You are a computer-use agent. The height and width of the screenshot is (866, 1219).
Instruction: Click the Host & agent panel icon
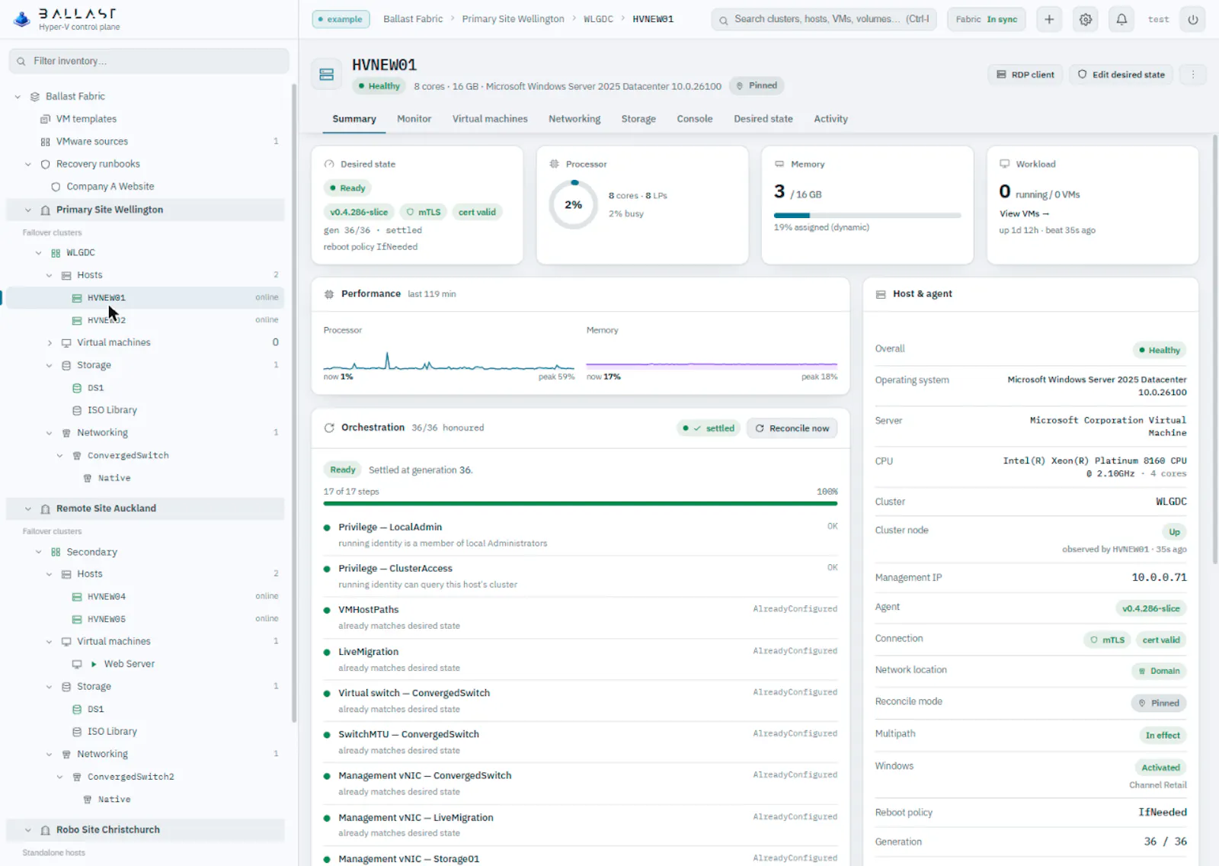881,294
